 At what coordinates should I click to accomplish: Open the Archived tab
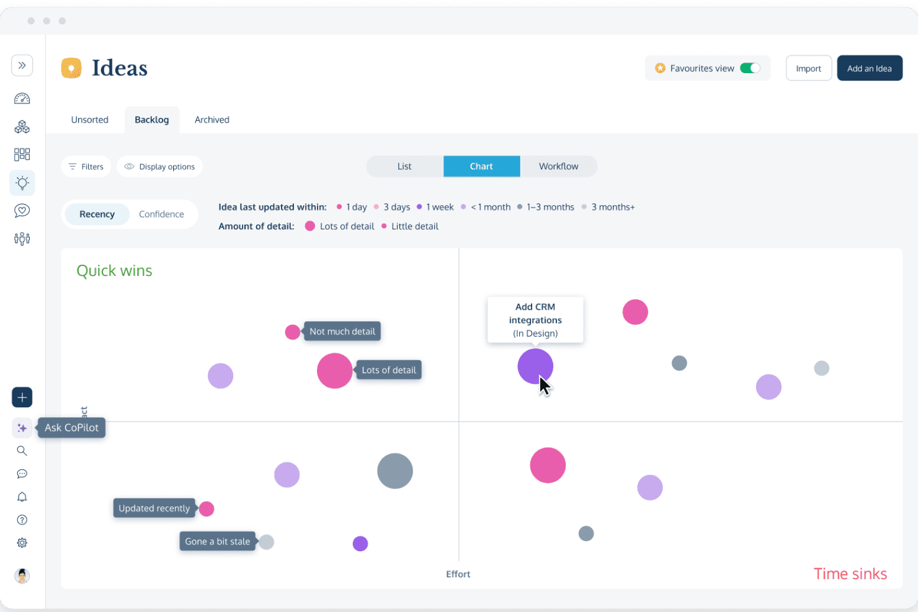tap(212, 120)
